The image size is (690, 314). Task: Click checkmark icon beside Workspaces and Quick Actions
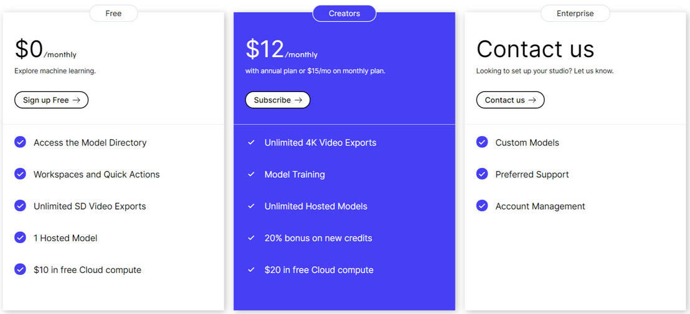tap(21, 174)
